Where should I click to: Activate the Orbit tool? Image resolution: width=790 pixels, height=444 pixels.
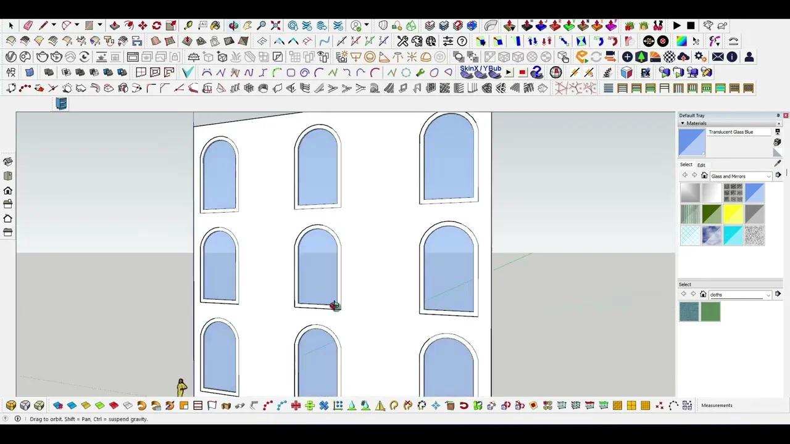(x=233, y=25)
